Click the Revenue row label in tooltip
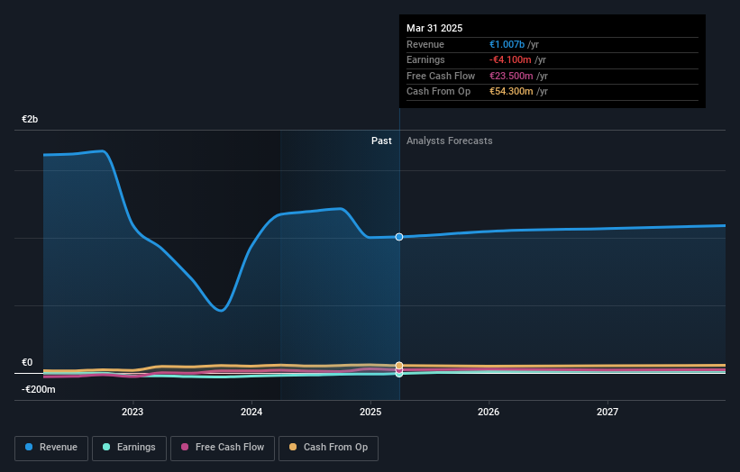This screenshot has width=740, height=472. pyautogui.click(x=425, y=44)
